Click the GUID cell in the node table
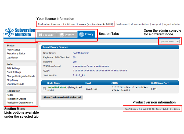This screenshot has height=134, width=184. point(130,89)
